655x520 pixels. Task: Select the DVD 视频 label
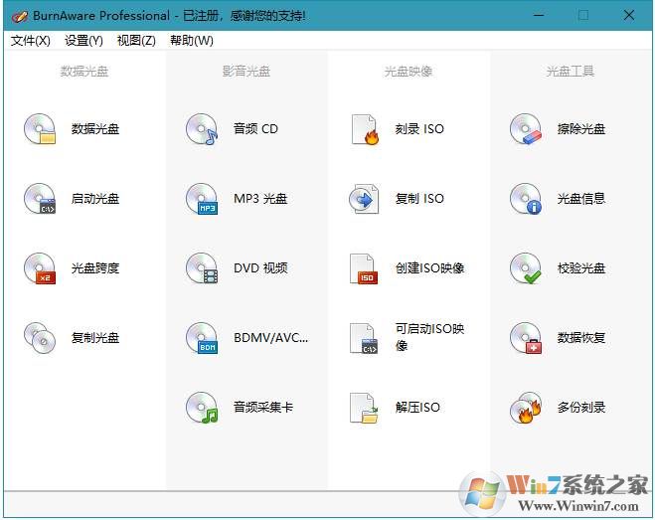tap(260, 268)
